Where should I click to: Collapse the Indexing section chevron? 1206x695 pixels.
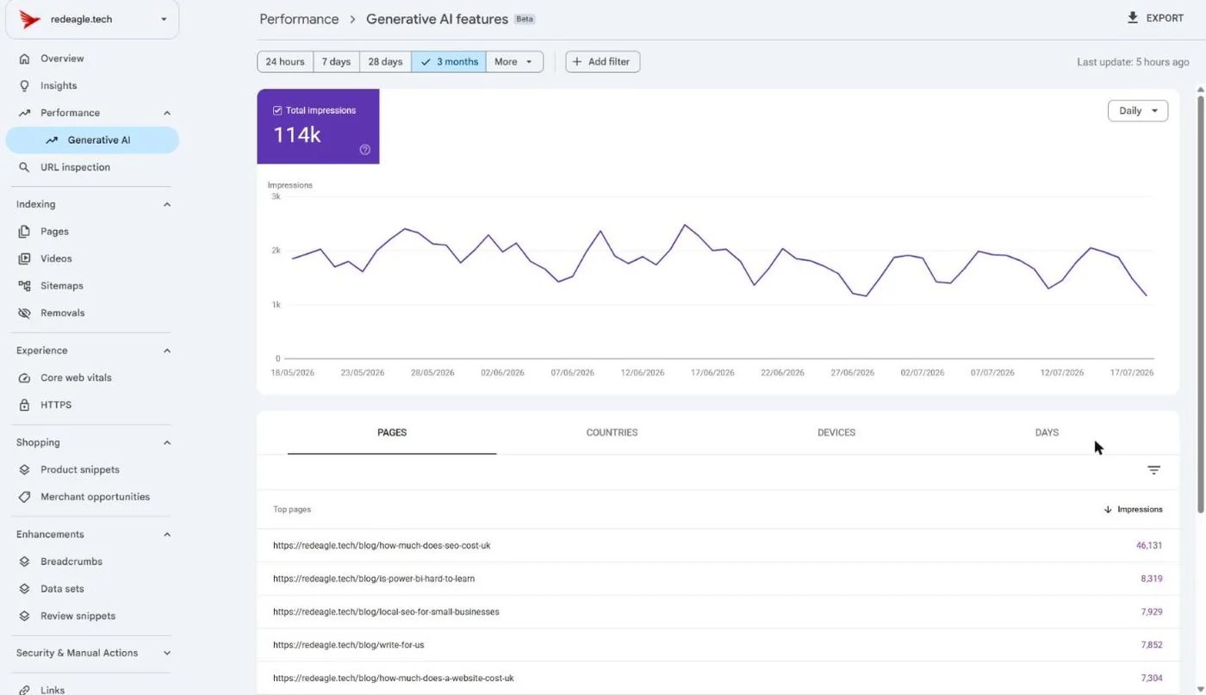pos(167,204)
